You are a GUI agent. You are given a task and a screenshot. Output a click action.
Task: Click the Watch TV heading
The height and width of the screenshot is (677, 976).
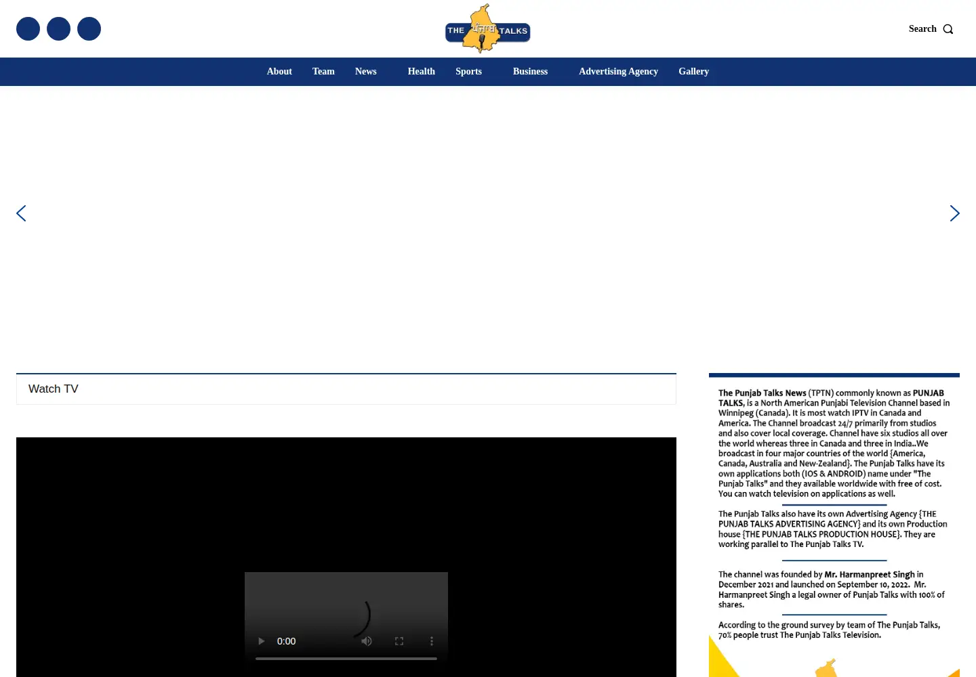tap(54, 389)
